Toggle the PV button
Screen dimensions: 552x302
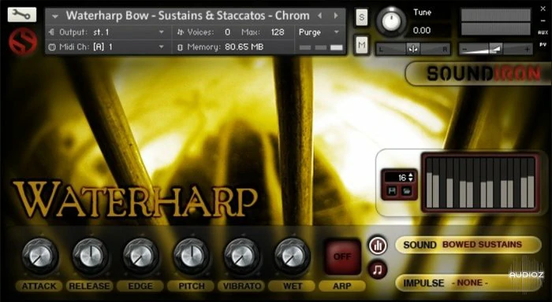pos(543,45)
